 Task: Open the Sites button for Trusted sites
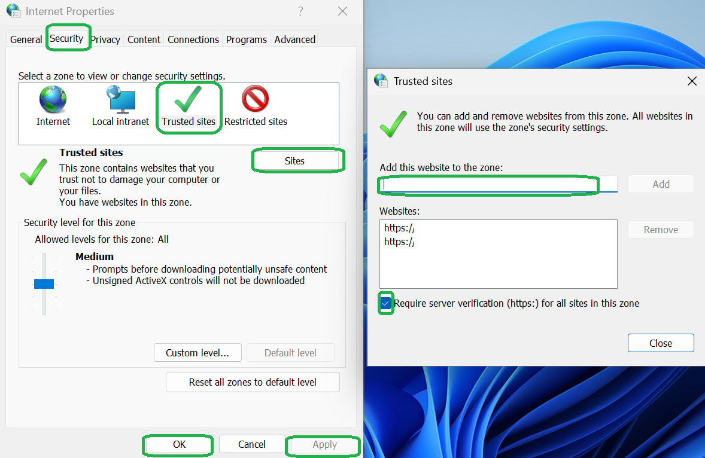pos(294,161)
